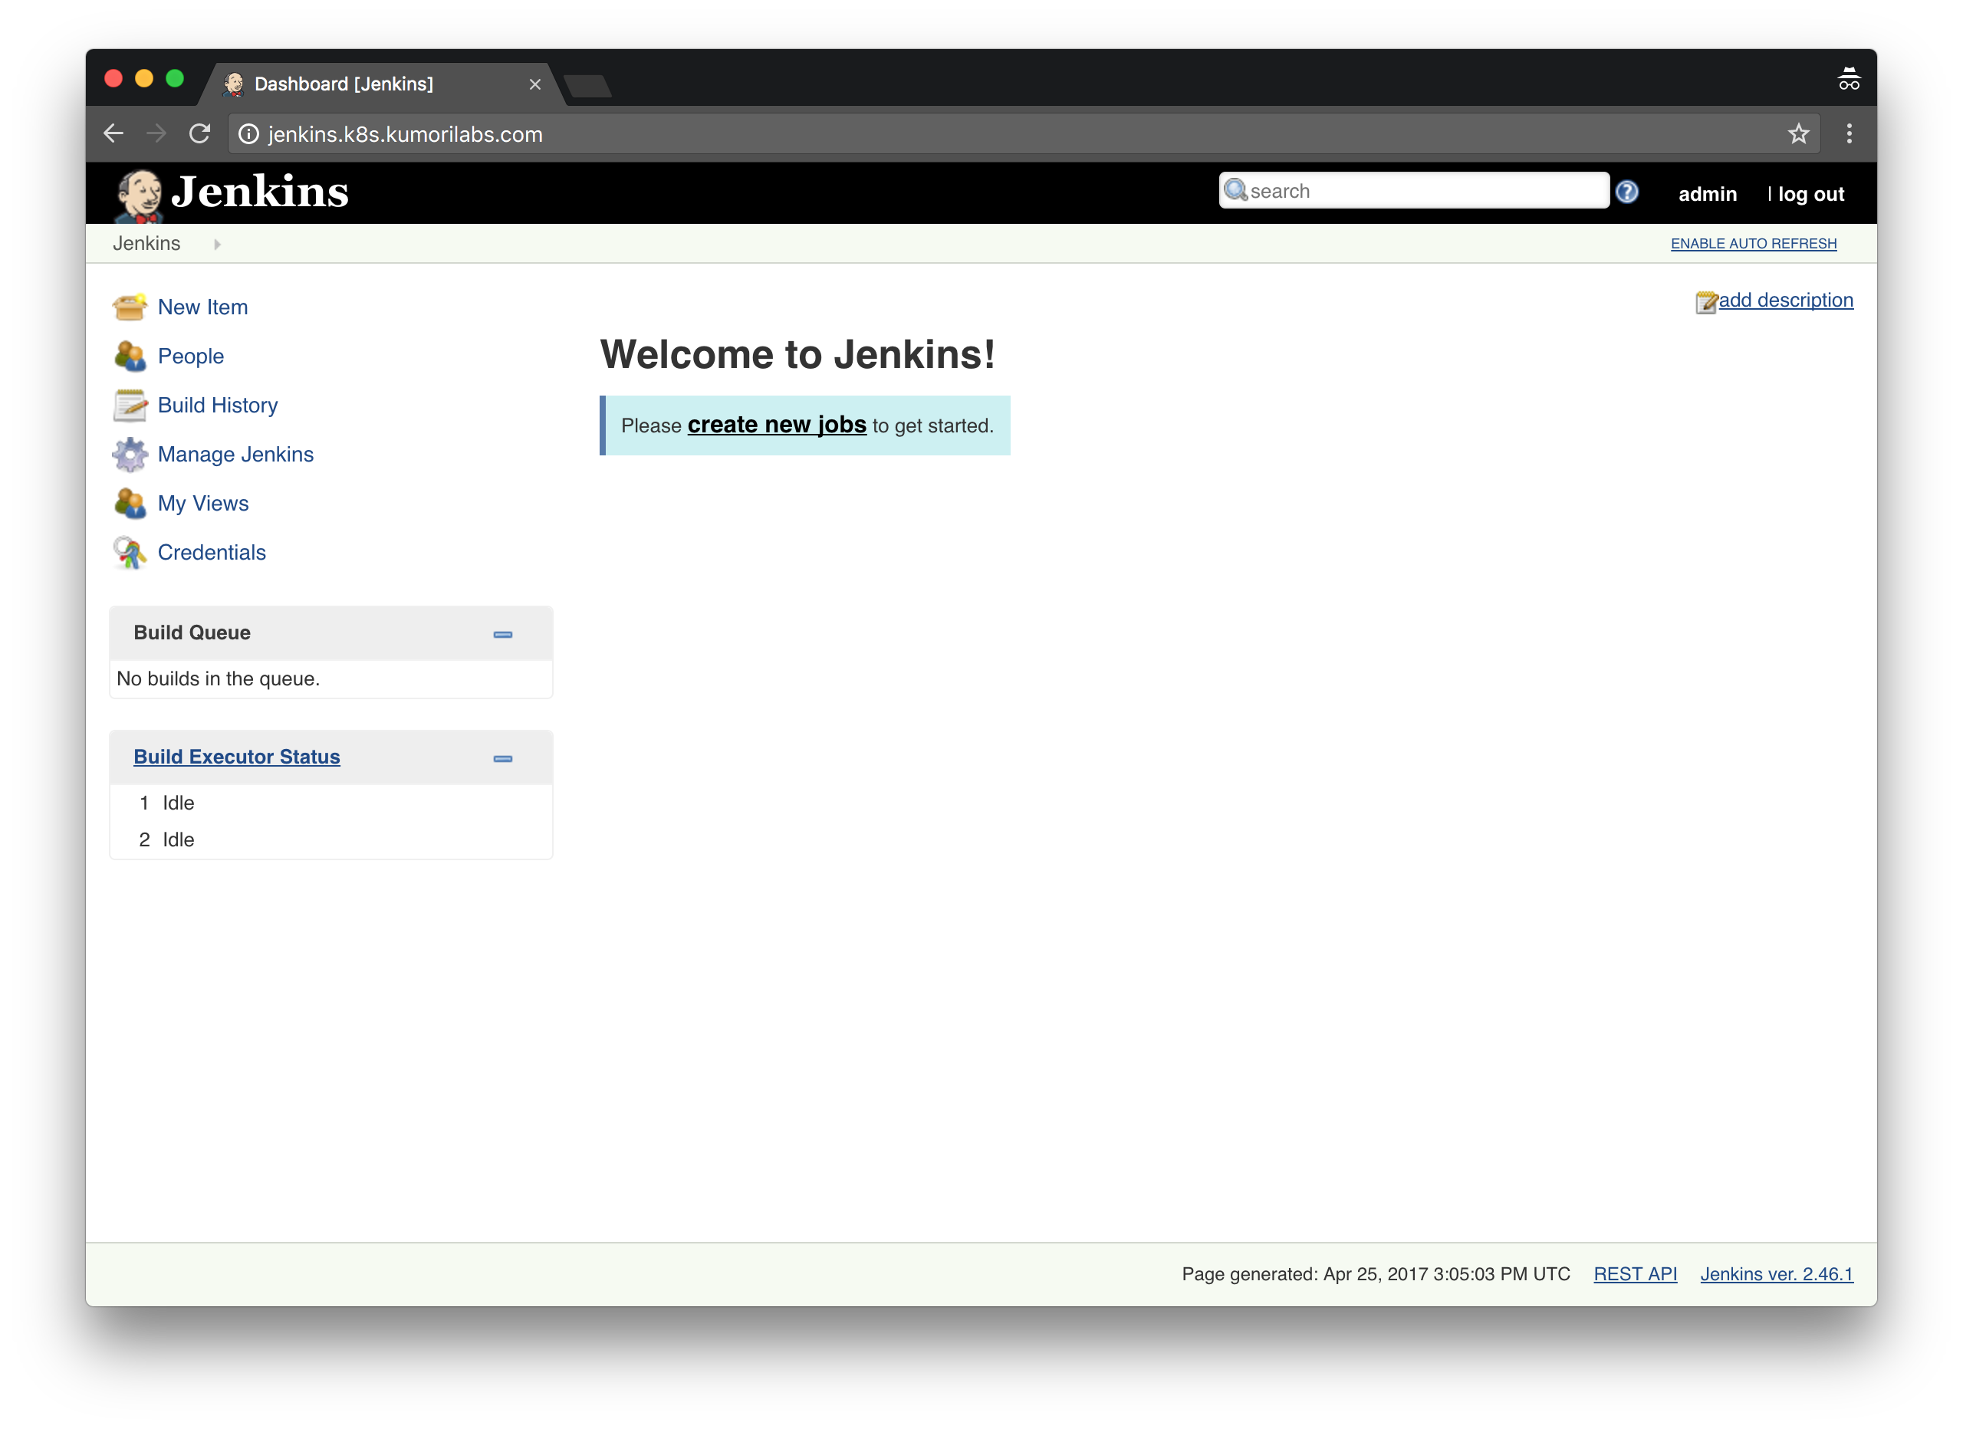
Task: Click the Build History notepad icon
Action: point(130,405)
